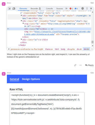The height and width of the screenshot is (125, 95).
Task: Open the answerly.cloud thumbnail URL link
Action: (x=57, y=33)
